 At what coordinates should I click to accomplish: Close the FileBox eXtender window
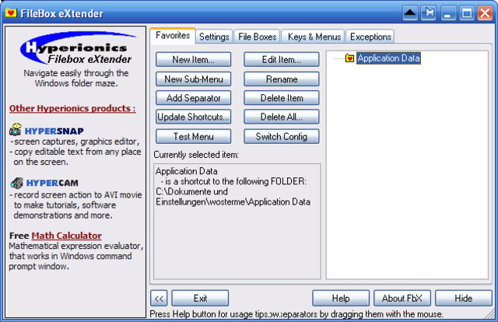(x=485, y=13)
